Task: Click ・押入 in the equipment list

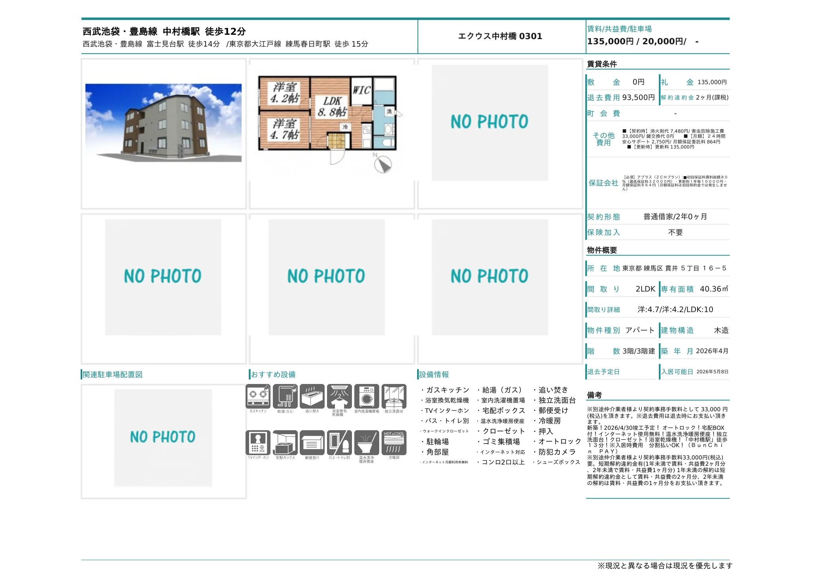Action: click(543, 431)
